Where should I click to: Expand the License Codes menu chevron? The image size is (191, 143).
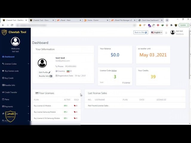(x=28, y=64)
